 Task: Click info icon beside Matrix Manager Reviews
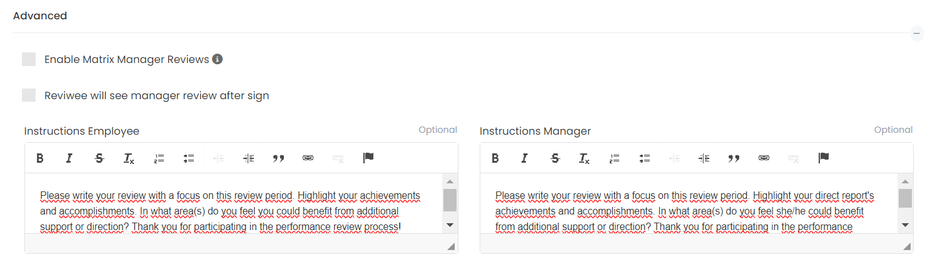[x=218, y=59]
